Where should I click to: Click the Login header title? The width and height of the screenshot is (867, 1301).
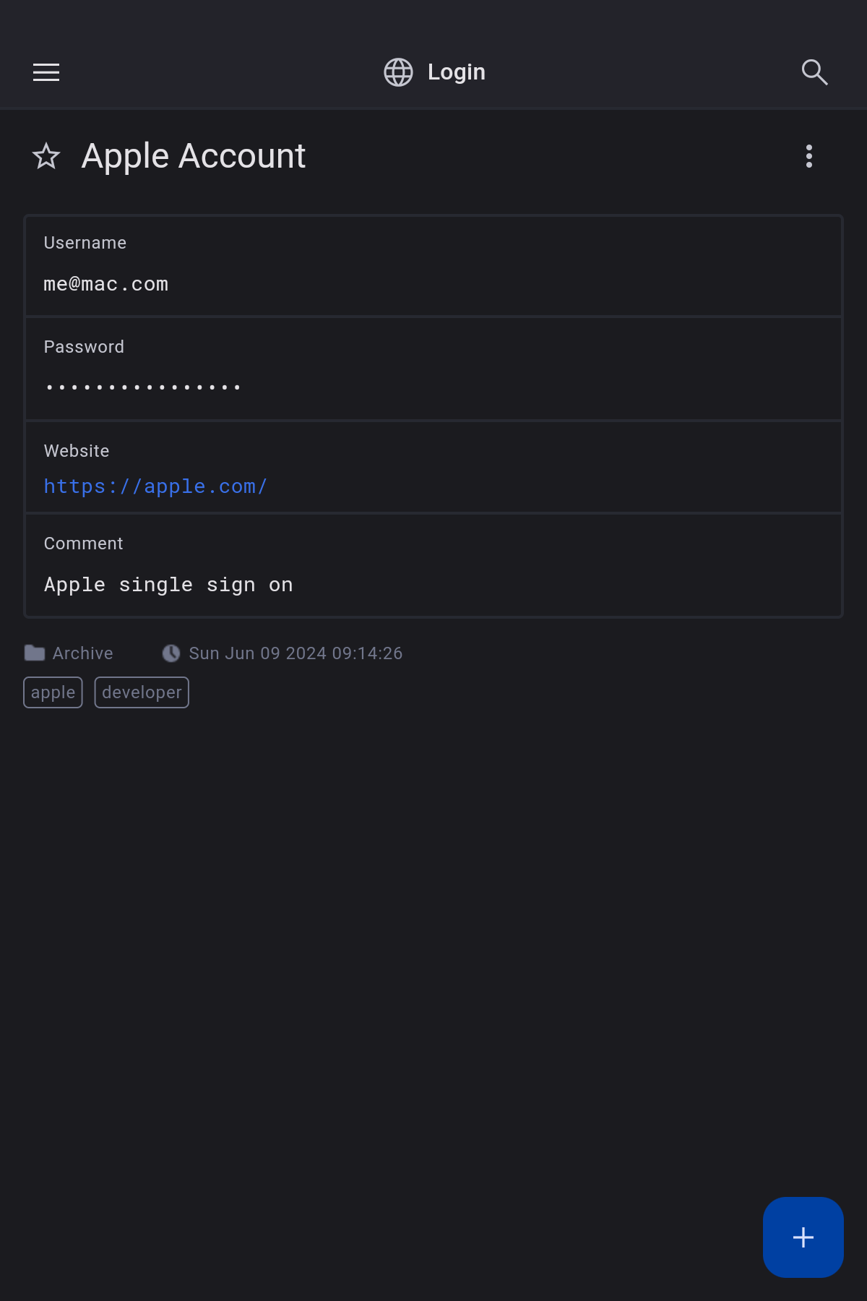(x=456, y=72)
